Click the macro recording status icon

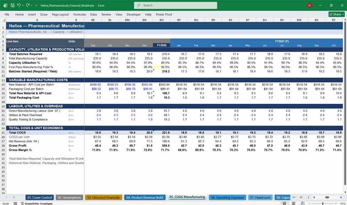15,204
